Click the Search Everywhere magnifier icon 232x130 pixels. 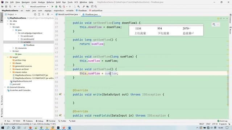pos(96,6)
